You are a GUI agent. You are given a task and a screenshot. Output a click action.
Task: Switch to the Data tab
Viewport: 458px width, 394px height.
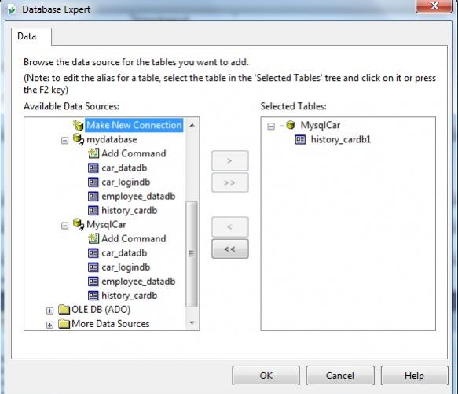pyautogui.click(x=27, y=36)
